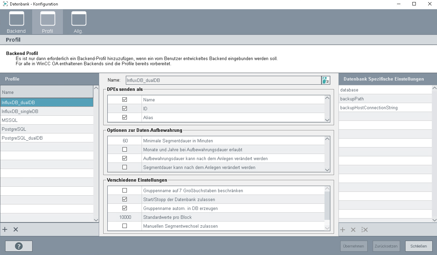Click the Verschiedene Einstellungen scrollbar thumb
This screenshot has width=437, height=255.
coord(327,206)
